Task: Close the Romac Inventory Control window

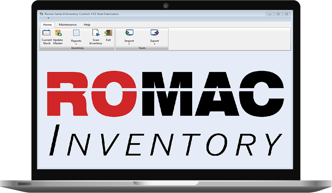Action: 286,14
